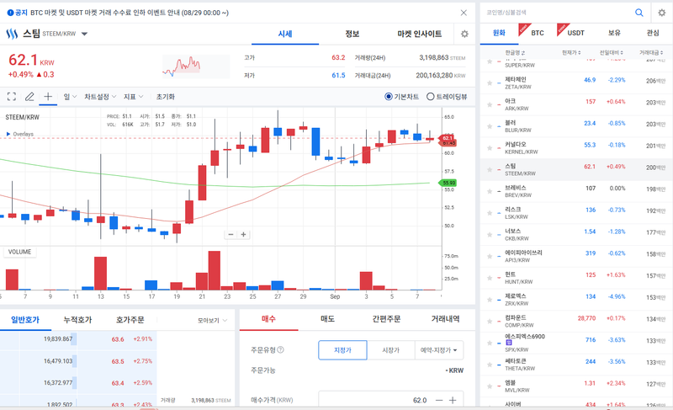Image resolution: width=673 pixels, height=410 pixels.
Task: Select BTC market tab
Action: [538, 33]
